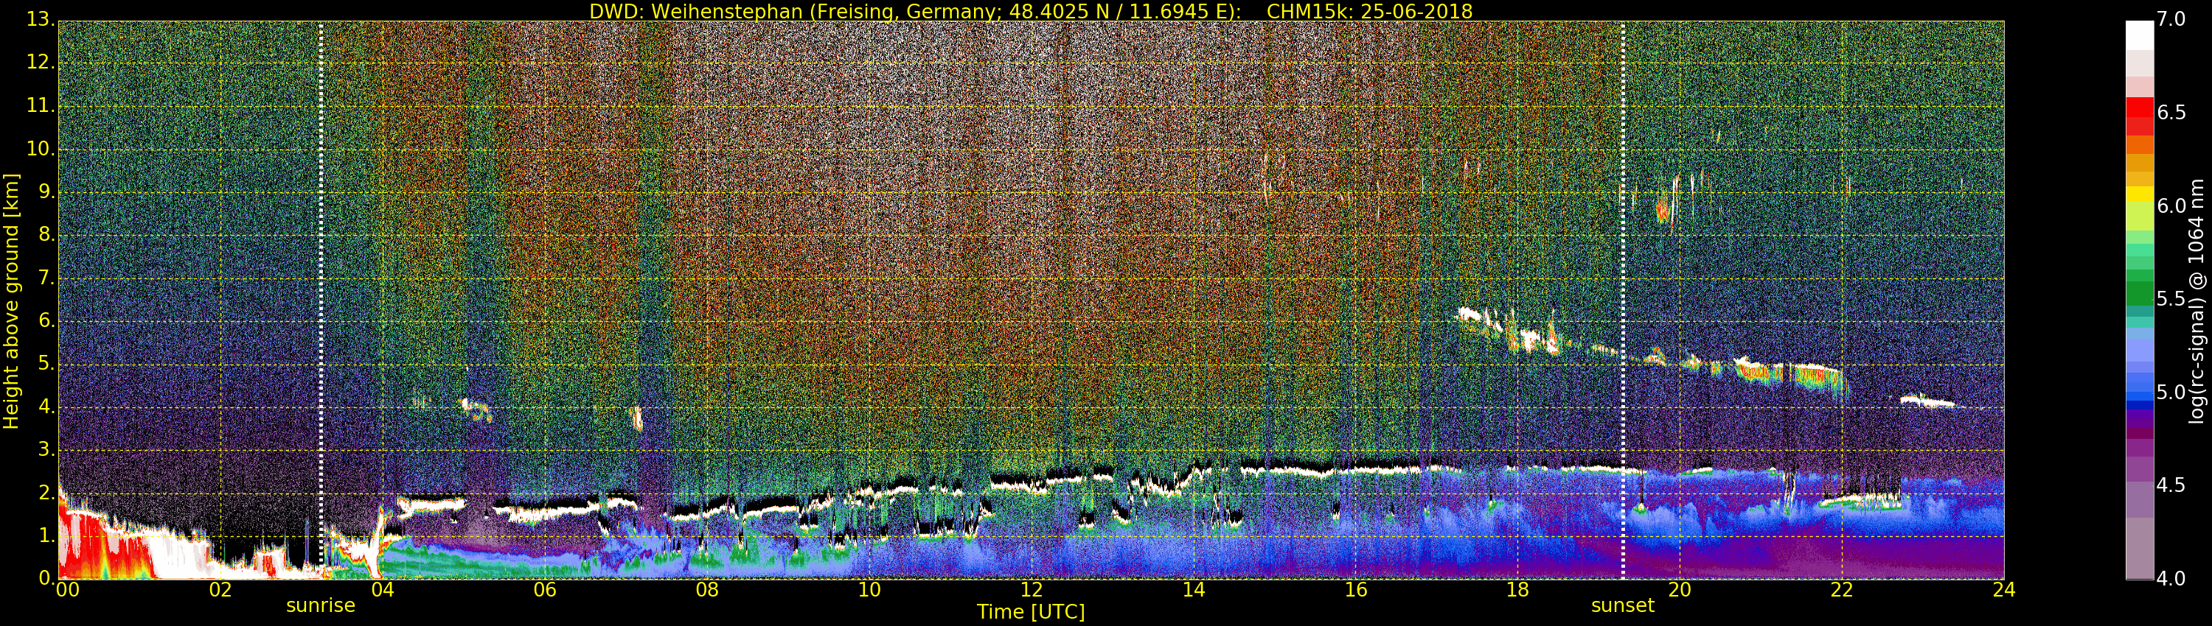Select the '10' tick on the time axis
Viewport: 2212px width, 626px height.
(869, 589)
